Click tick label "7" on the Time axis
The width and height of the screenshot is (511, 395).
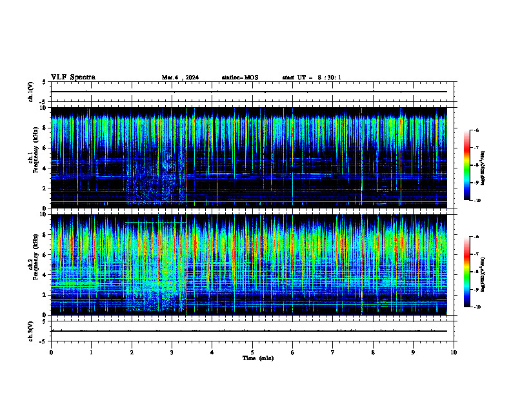point(333,352)
